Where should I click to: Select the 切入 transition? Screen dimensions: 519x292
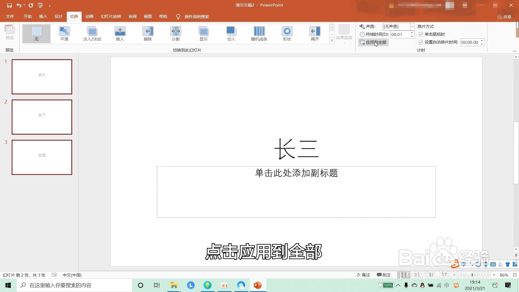click(x=231, y=34)
